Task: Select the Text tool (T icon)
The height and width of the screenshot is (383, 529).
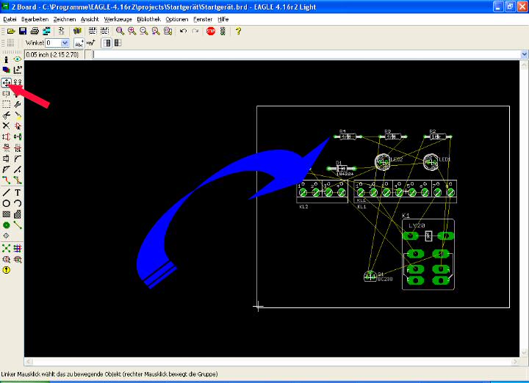Action: pos(18,192)
